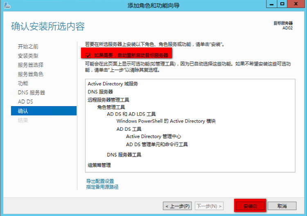Select DNS 服务器工具 entry
Image resolution: width=307 pixels, height=216 pixels.
(x=124, y=155)
